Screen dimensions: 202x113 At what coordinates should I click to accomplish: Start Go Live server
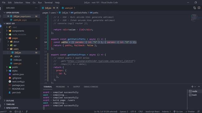[178, 112]
